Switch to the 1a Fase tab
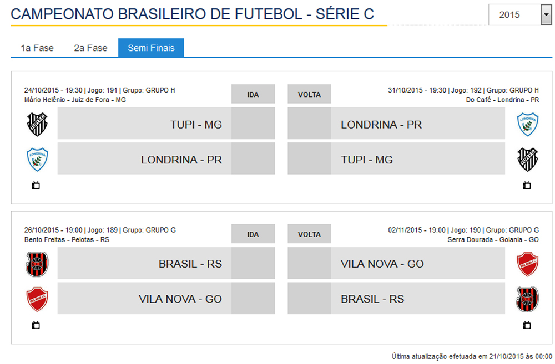555x364 pixels. tap(37, 48)
